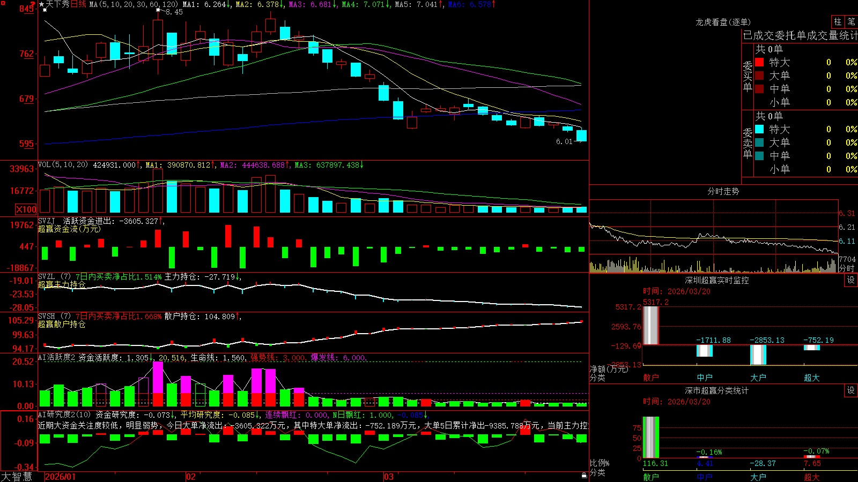
Task: Click the magenta MA3: 6.681 label
Action: pyautogui.click(x=313, y=4)
